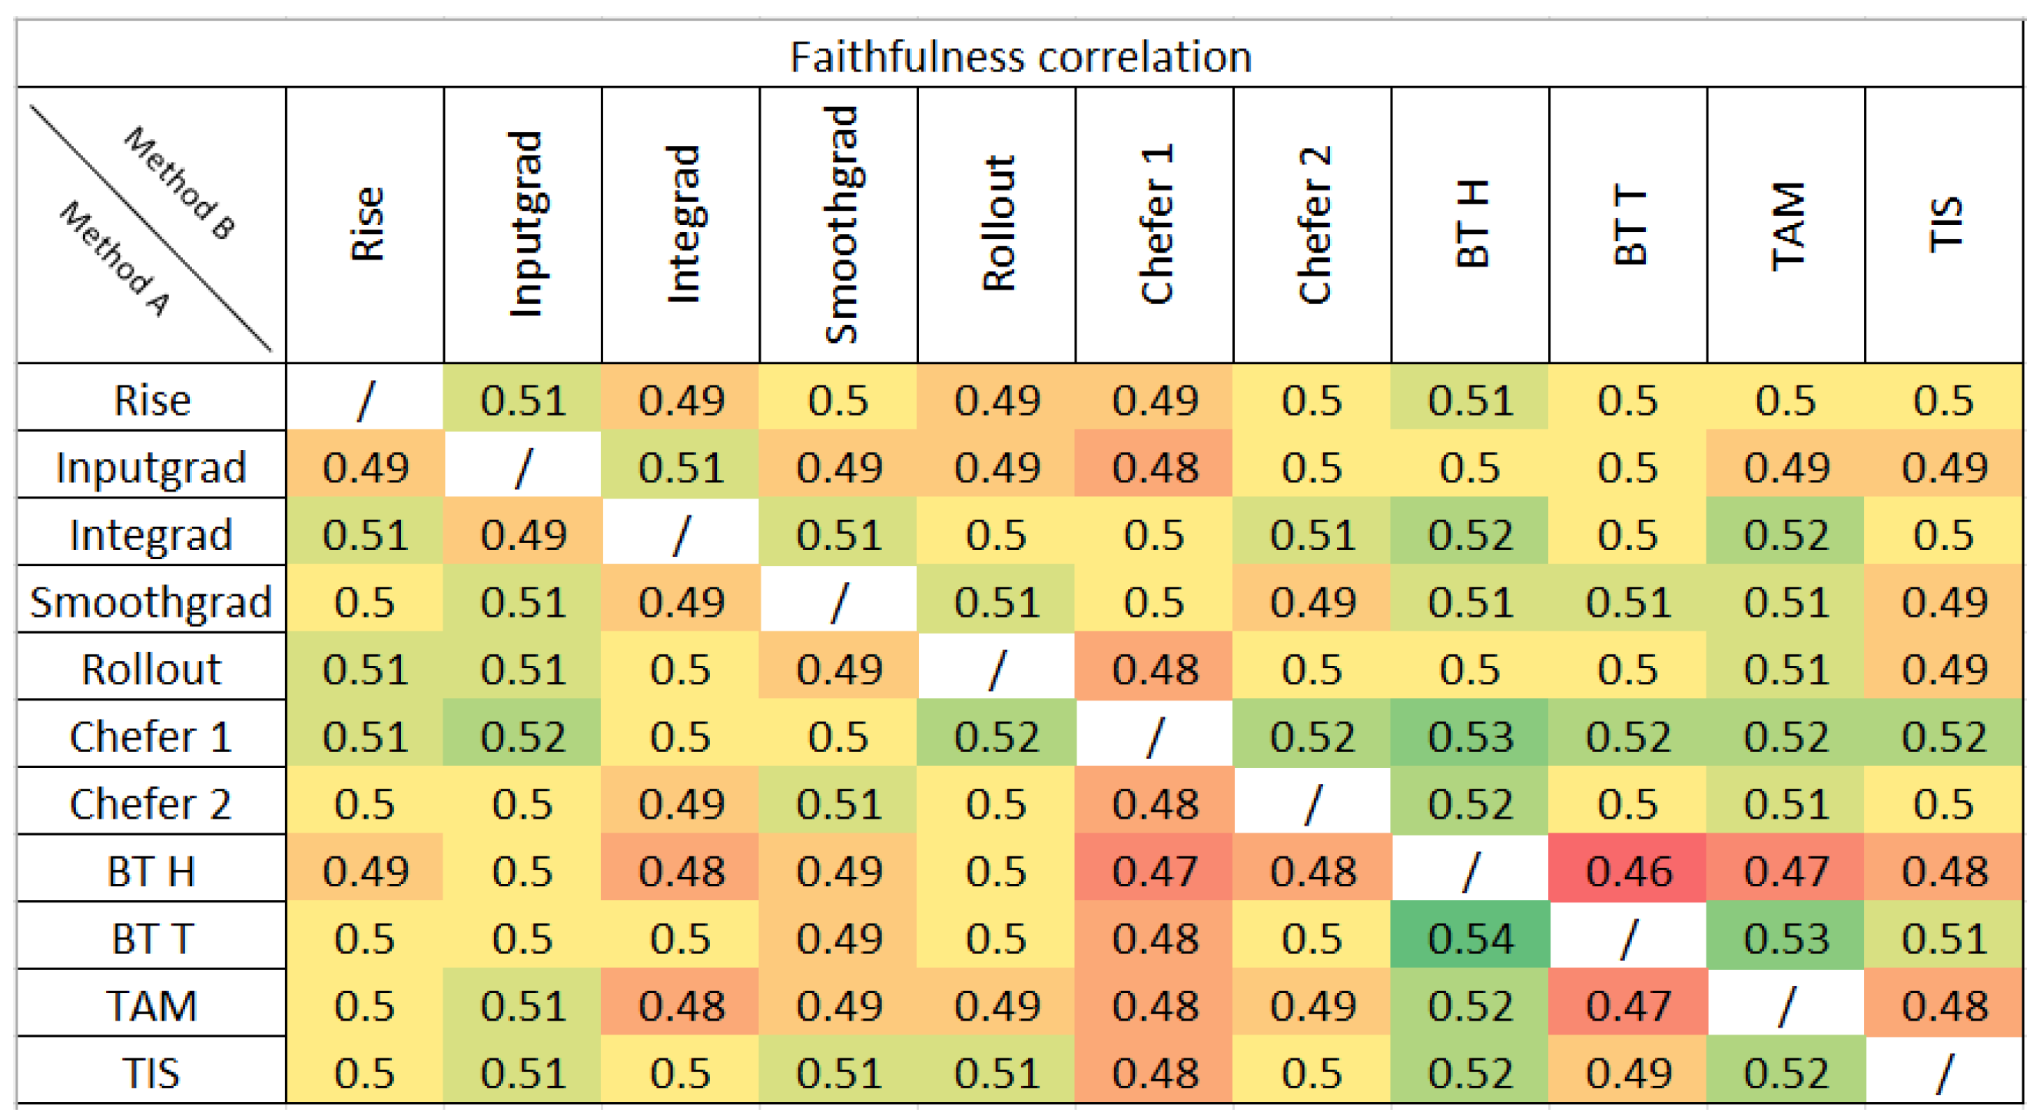Click the red 0.46 cell
Viewport: 2040px width, 1119px height.
(1628, 871)
